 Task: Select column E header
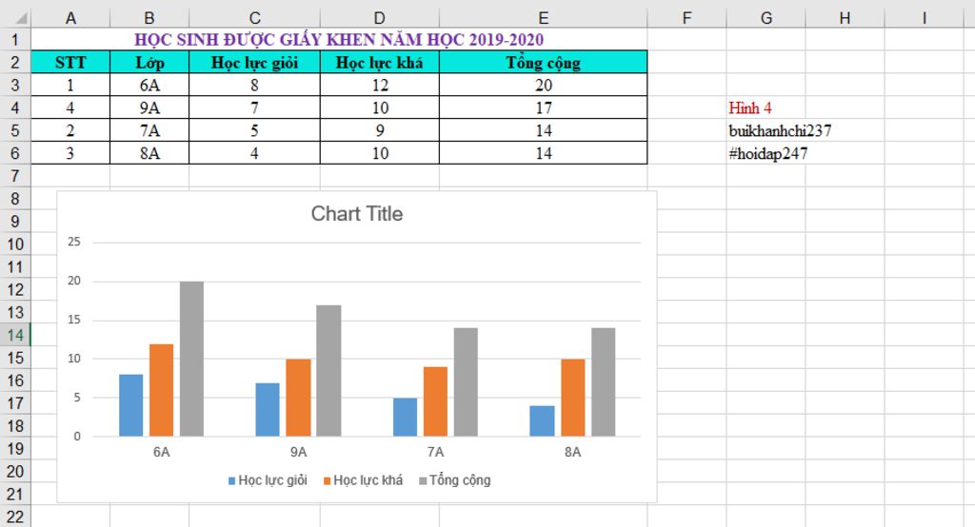[543, 18]
